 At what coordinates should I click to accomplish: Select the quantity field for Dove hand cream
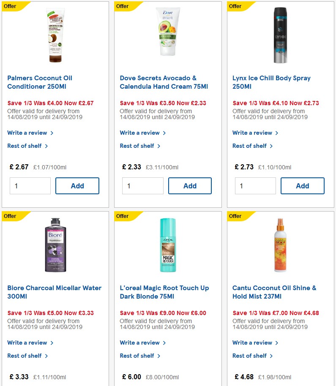[x=142, y=186]
